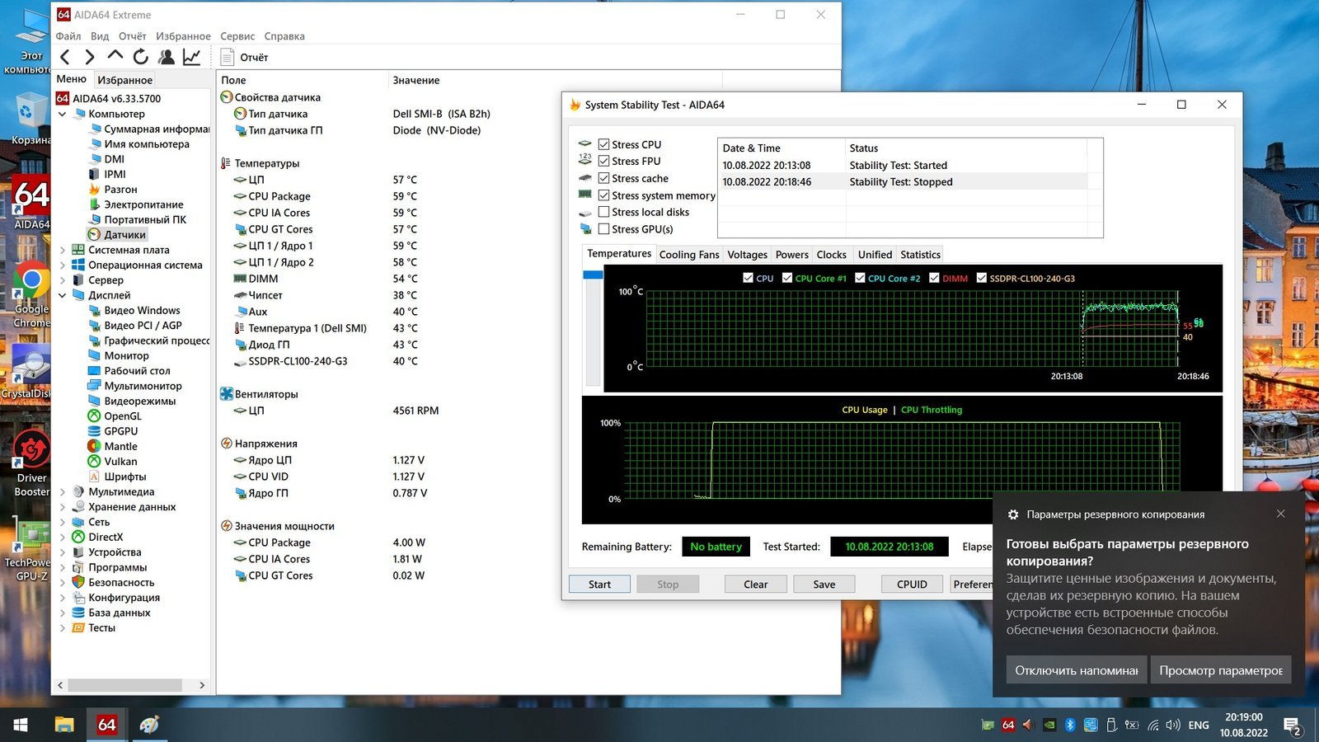Image resolution: width=1319 pixels, height=742 pixels.
Task: Toggle Stress system memory checkbox
Action: tap(603, 195)
